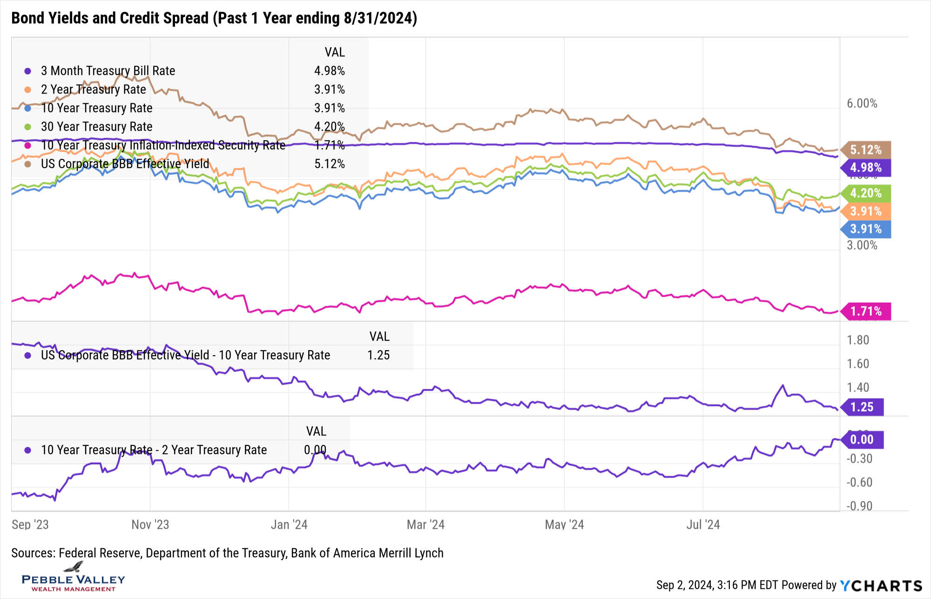Click the orange 2 Year Treasury legend dot

28,90
